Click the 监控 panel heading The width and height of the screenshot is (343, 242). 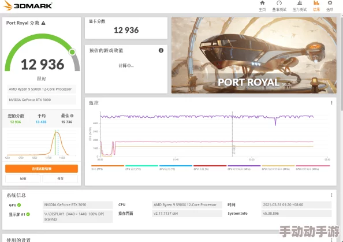pyautogui.click(x=94, y=103)
